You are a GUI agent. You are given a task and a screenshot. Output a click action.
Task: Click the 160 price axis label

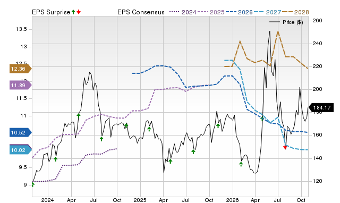point(317,135)
